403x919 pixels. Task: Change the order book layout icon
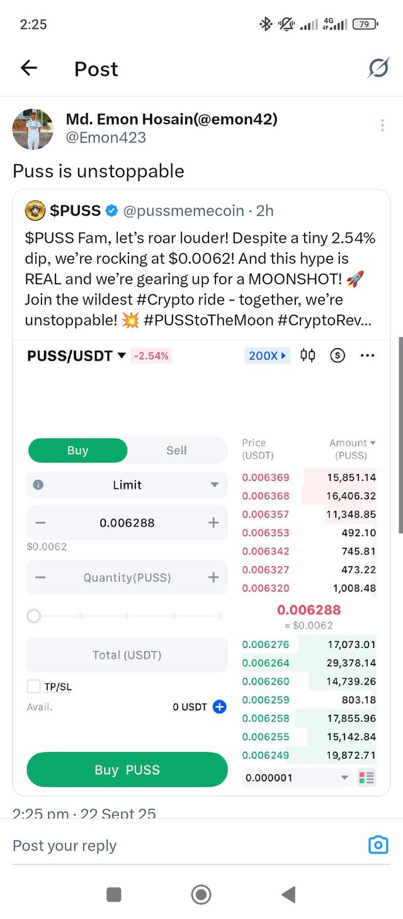366,777
